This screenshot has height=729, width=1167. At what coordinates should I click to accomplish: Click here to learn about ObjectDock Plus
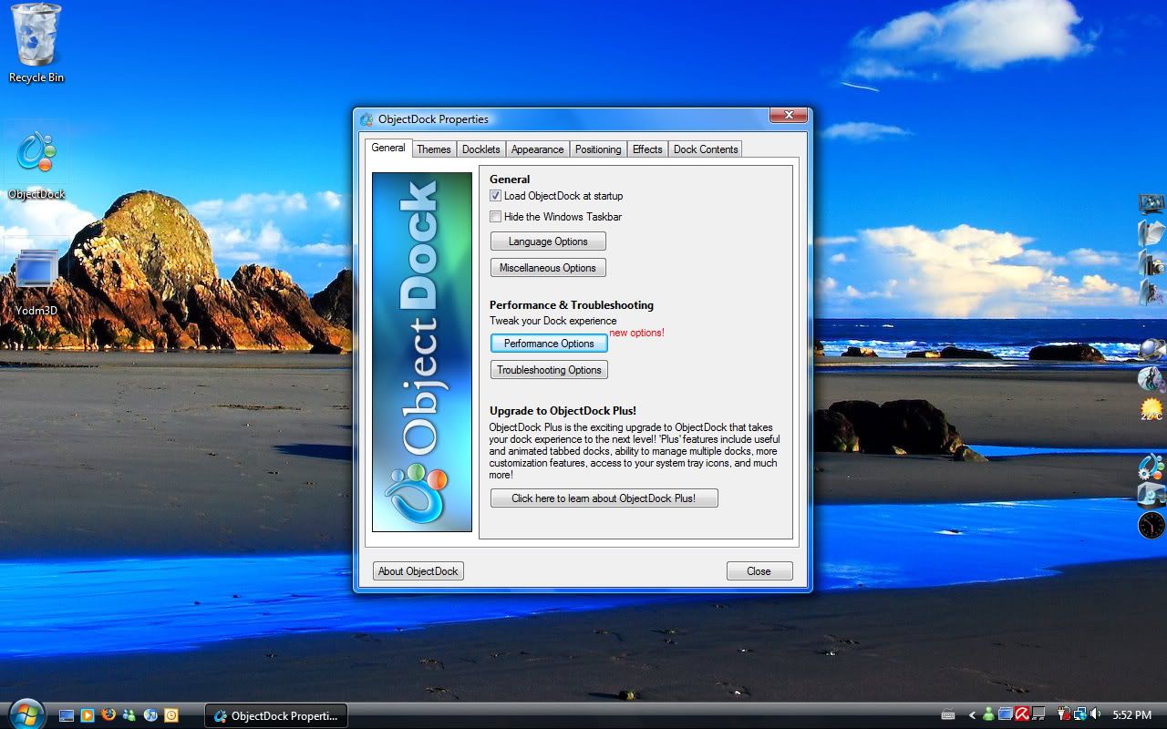click(x=604, y=498)
